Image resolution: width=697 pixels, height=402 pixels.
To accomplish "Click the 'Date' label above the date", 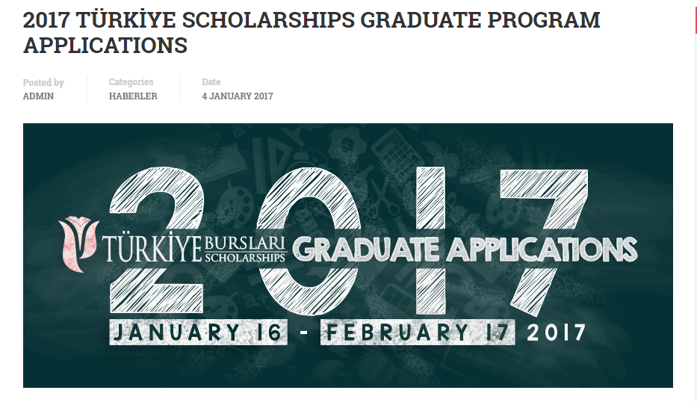I will (x=211, y=82).
